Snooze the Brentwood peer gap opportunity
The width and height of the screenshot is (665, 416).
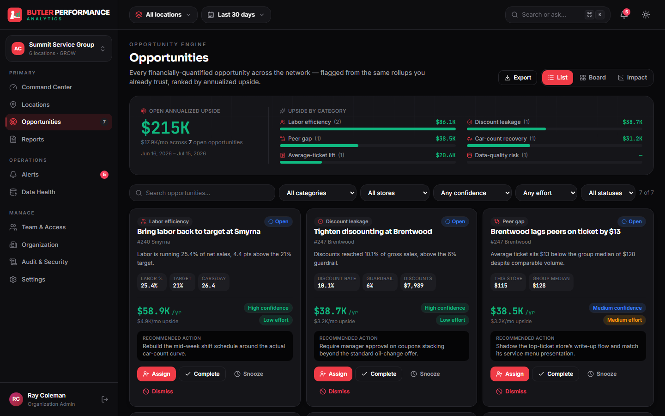pyautogui.click(x=602, y=374)
